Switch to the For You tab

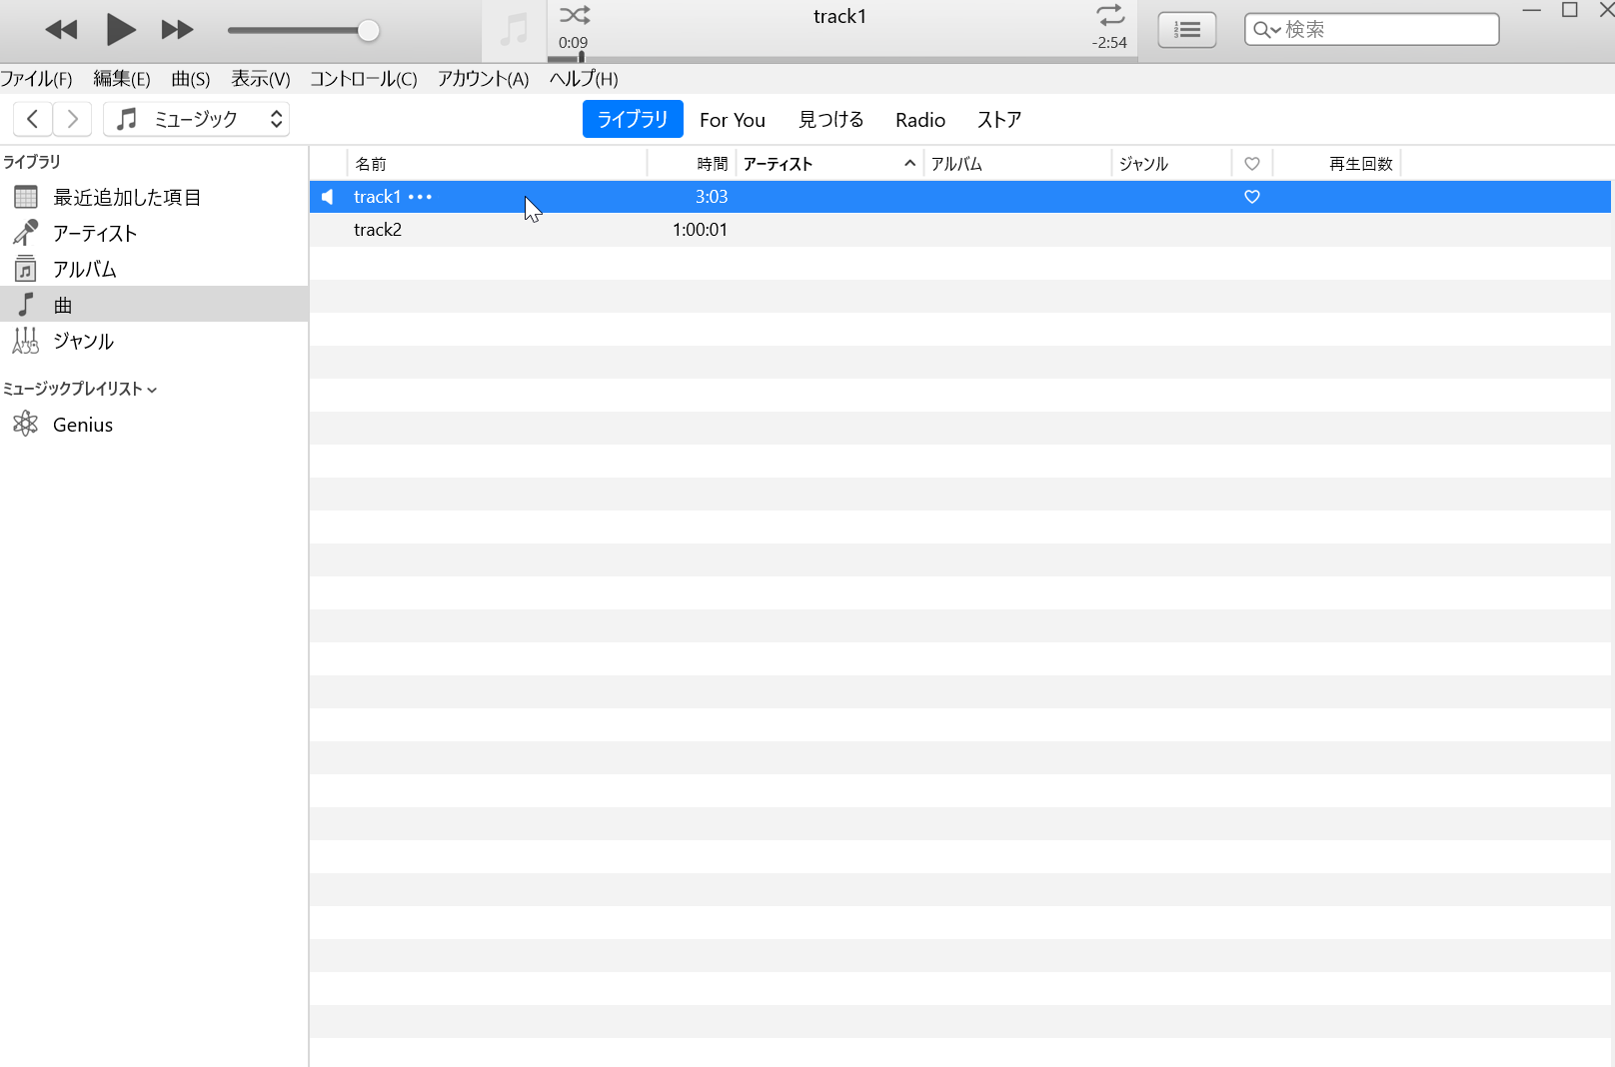click(732, 120)
